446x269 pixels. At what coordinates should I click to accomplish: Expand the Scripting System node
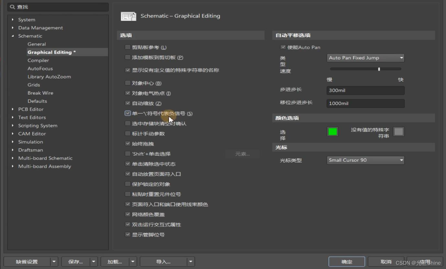tap(13, 125)
